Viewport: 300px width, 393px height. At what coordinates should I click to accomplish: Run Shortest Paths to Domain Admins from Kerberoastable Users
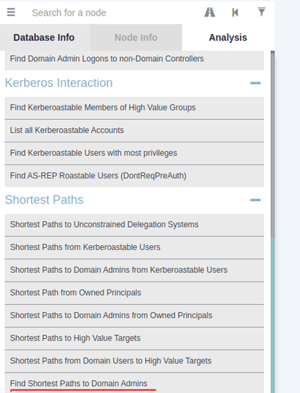pyautogui.click(x=134, y=270)
